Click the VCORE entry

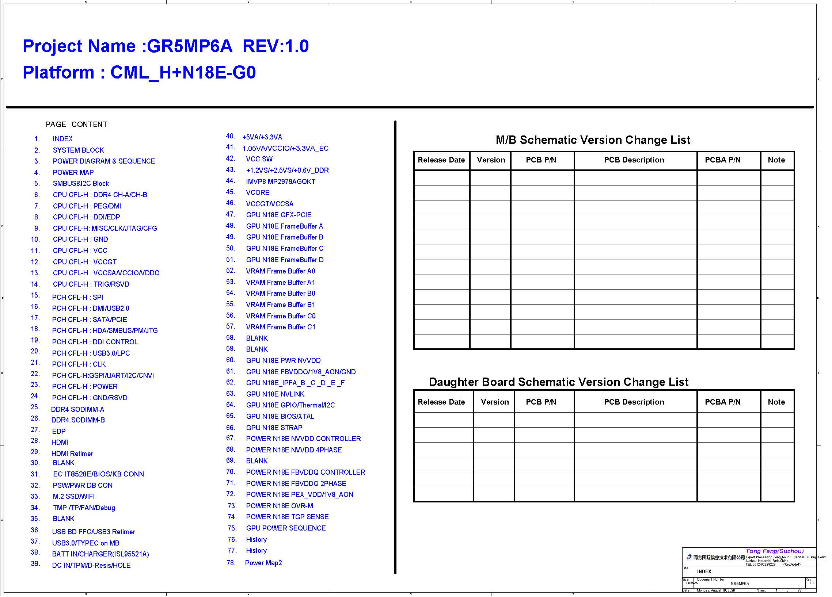(x=258, y=193)
